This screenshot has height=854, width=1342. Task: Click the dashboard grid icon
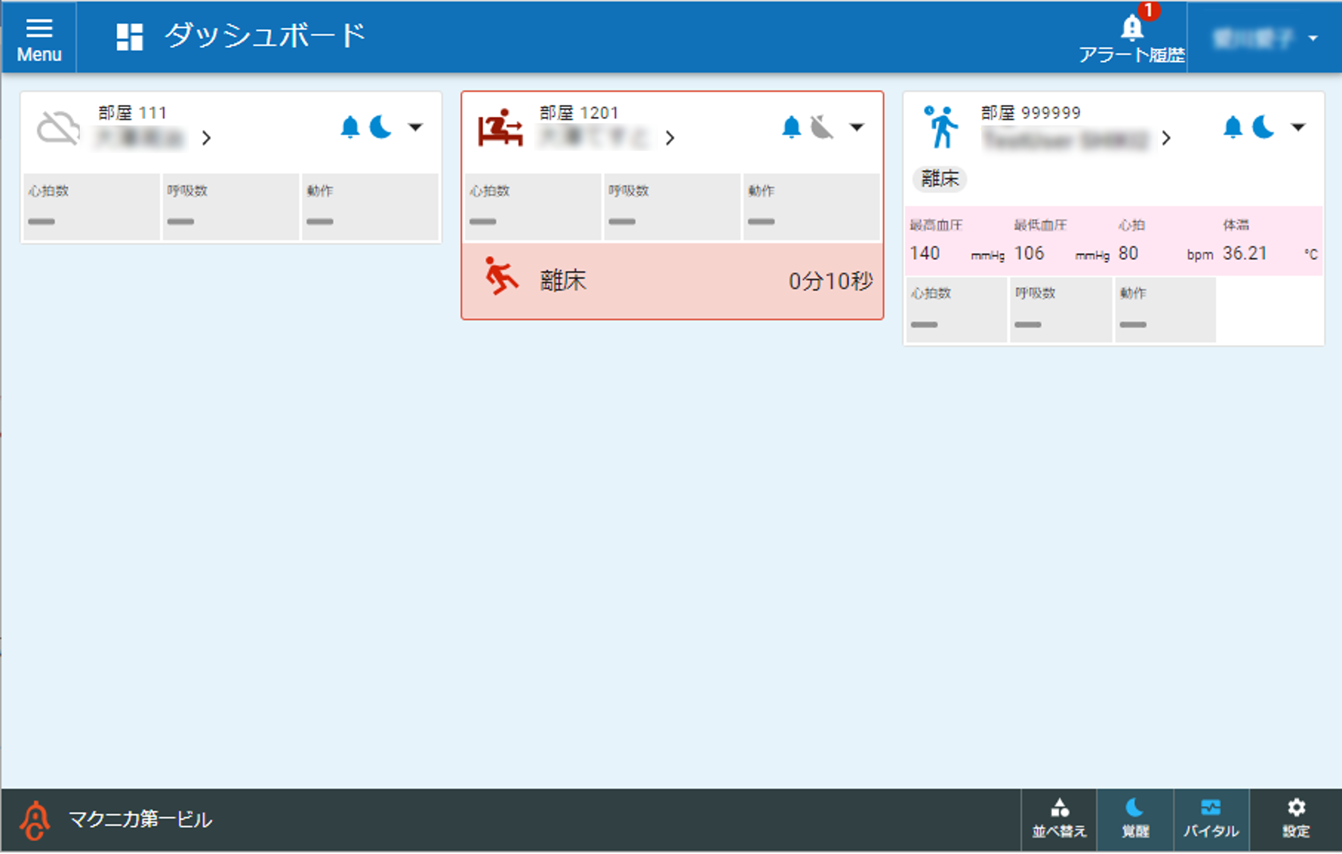click(x=129, y=37)
